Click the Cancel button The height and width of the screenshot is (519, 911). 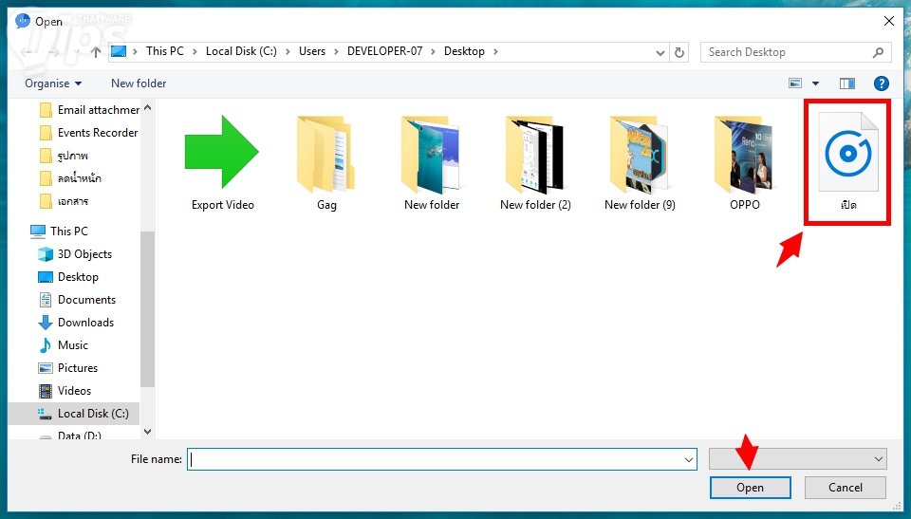click(x=846, y=488)
